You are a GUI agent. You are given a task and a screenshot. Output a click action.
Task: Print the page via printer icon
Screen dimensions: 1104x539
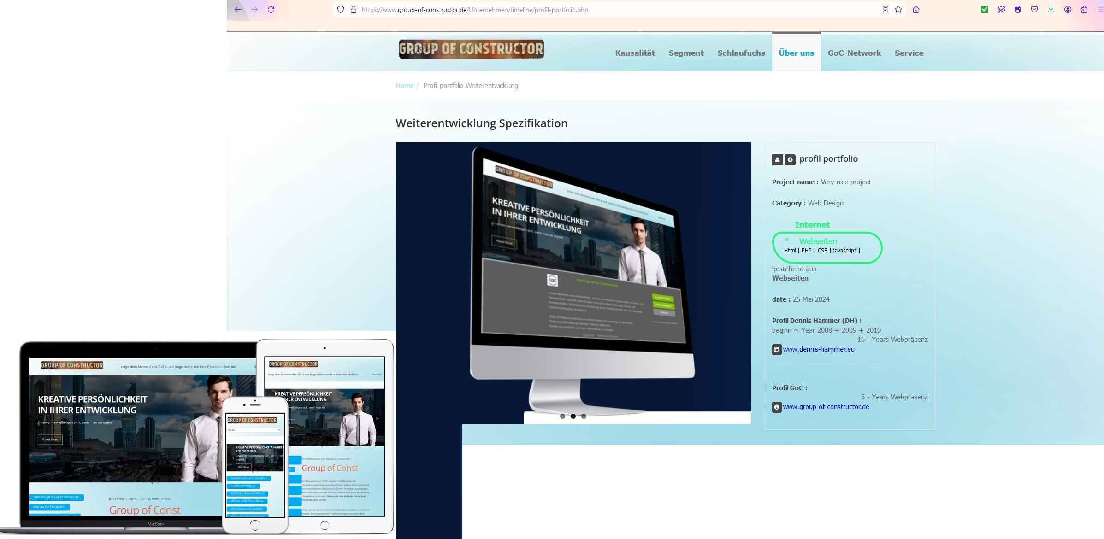(1017, 10)
